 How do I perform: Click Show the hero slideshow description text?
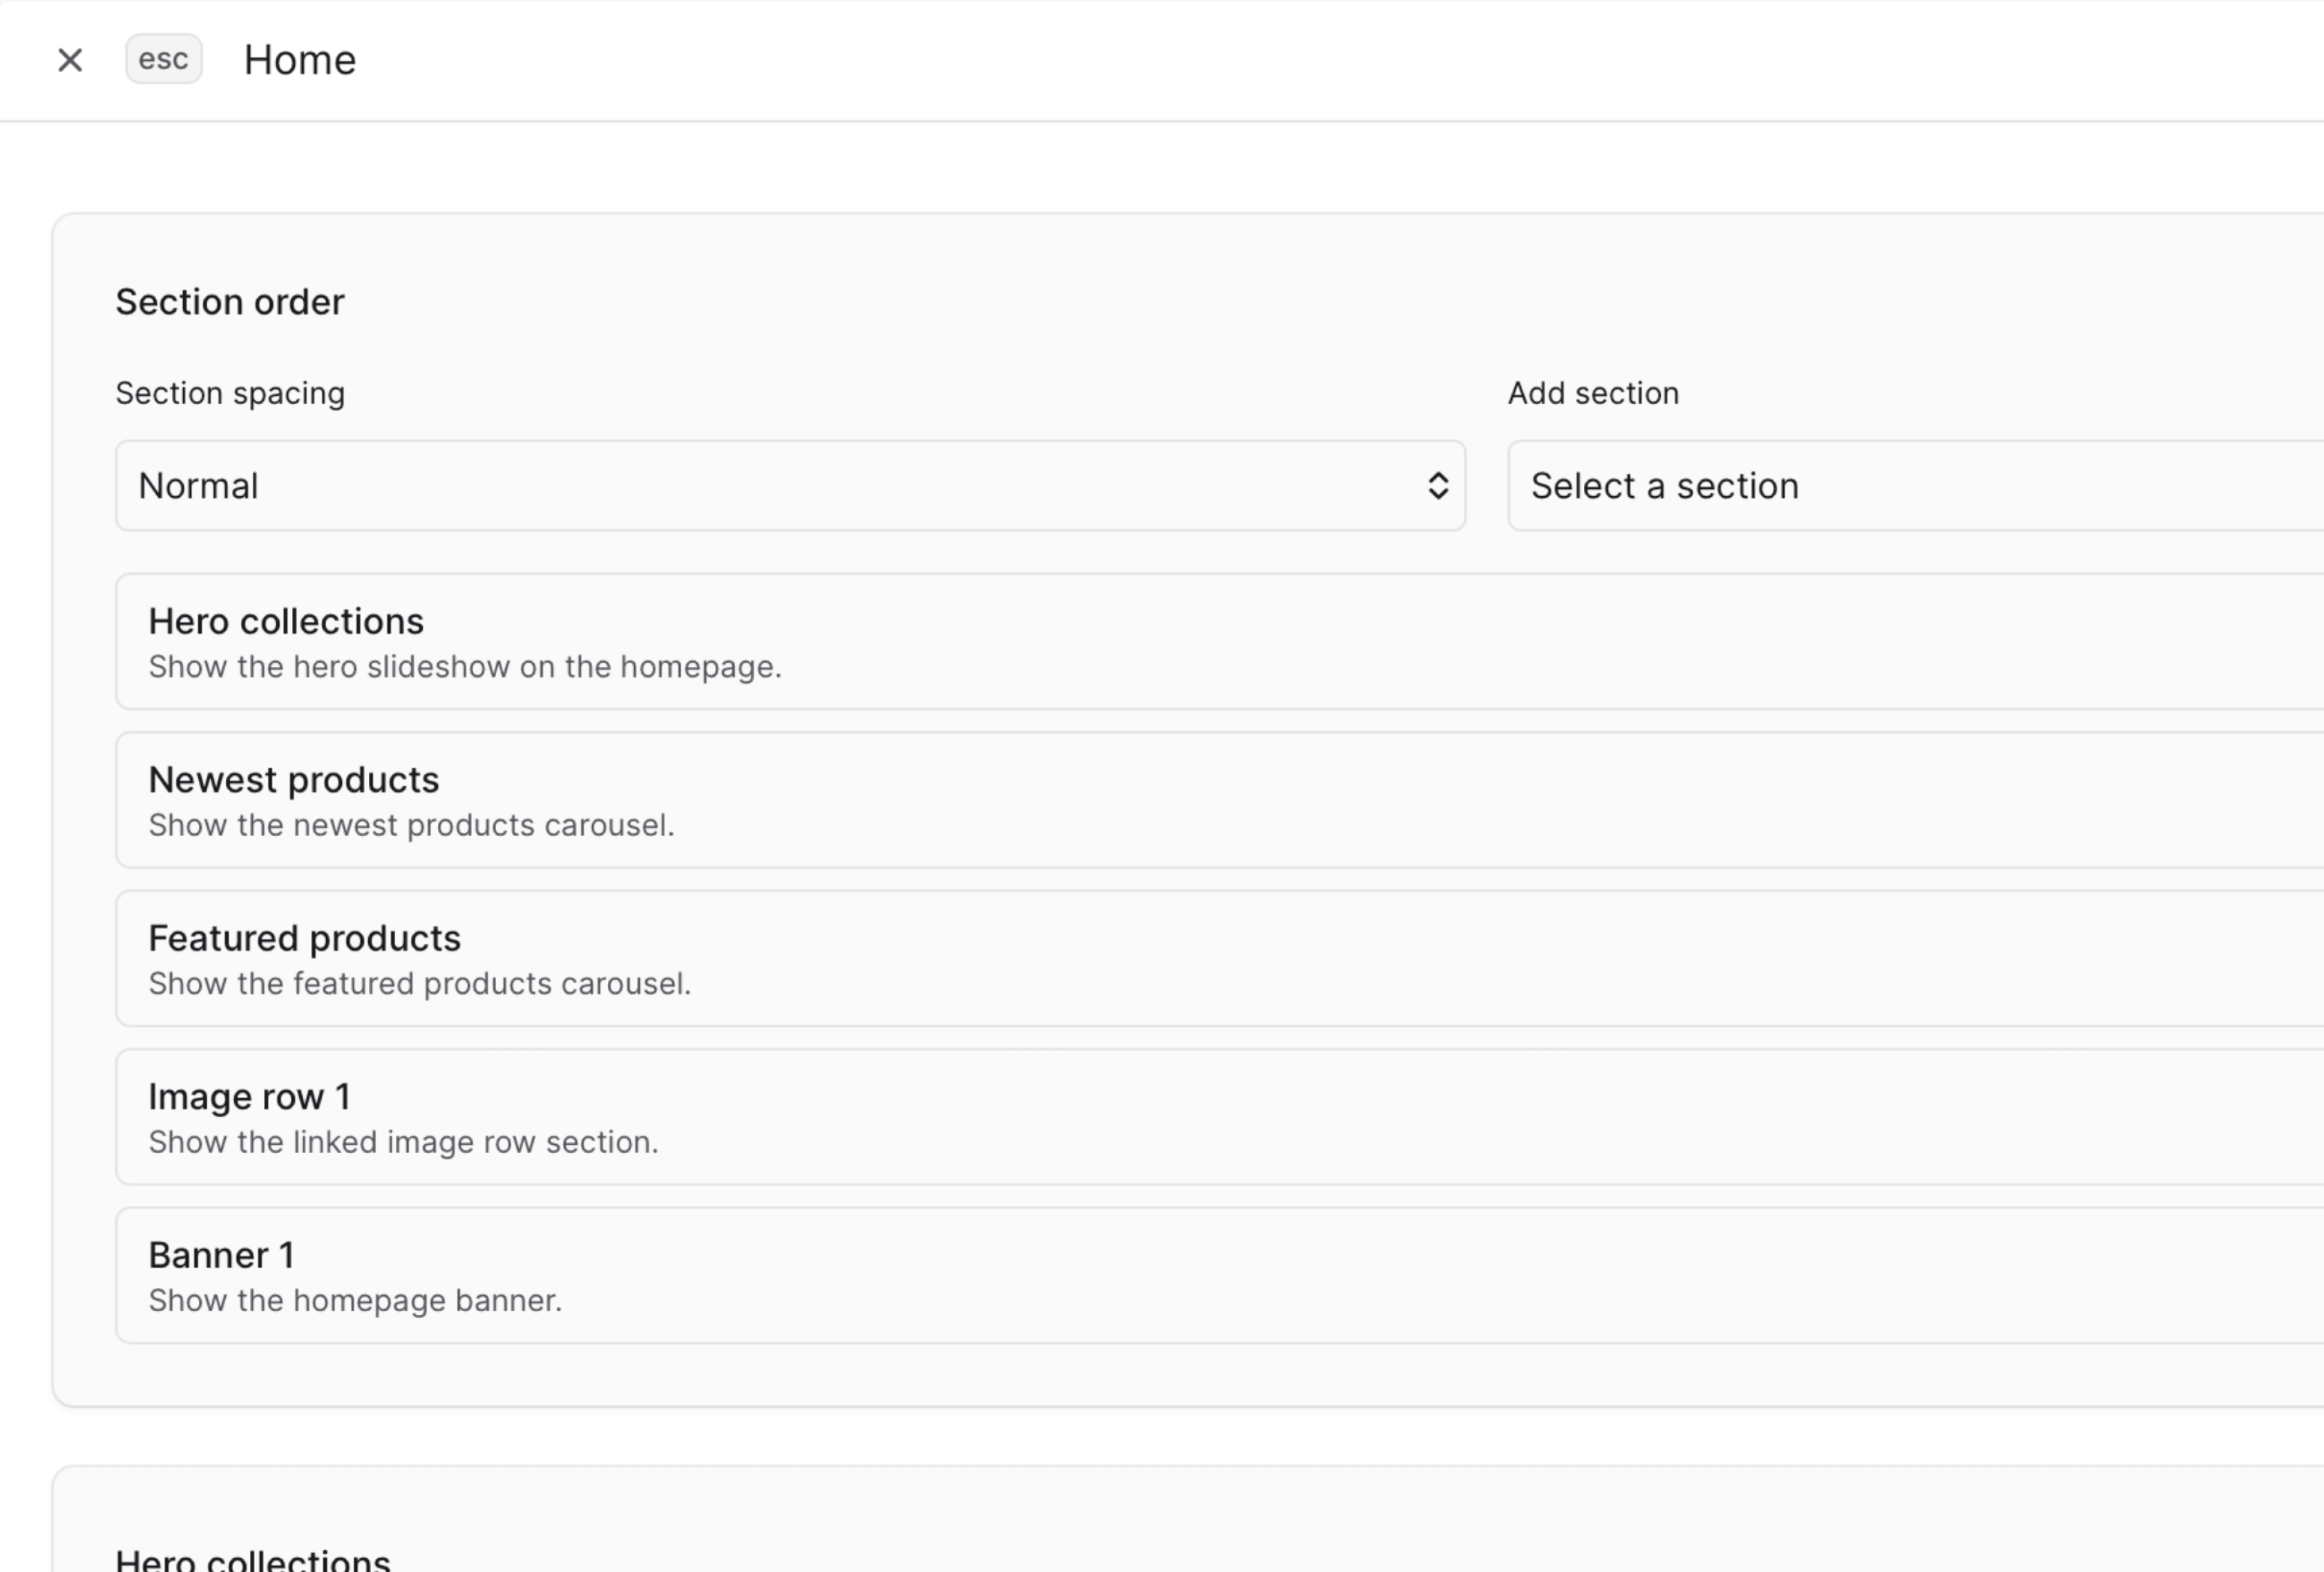coord(465,666)
